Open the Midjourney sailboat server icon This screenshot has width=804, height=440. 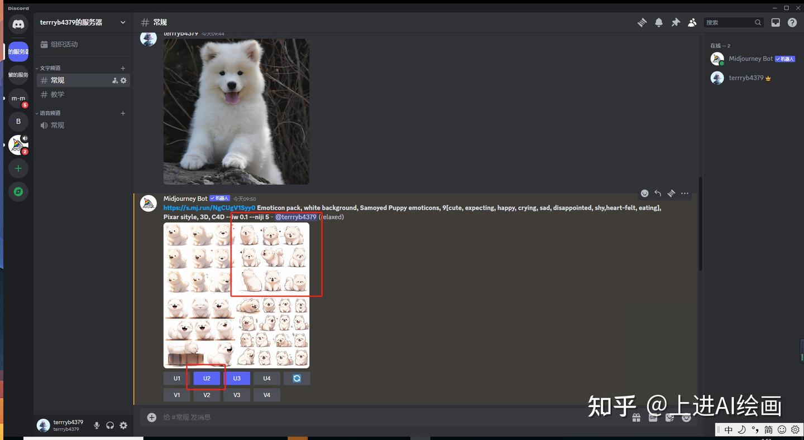click(x=18, y=144)
